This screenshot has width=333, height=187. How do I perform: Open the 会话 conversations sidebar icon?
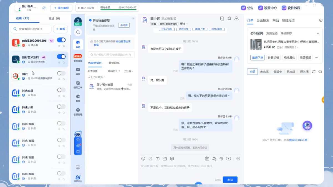[x=78, y=44]
